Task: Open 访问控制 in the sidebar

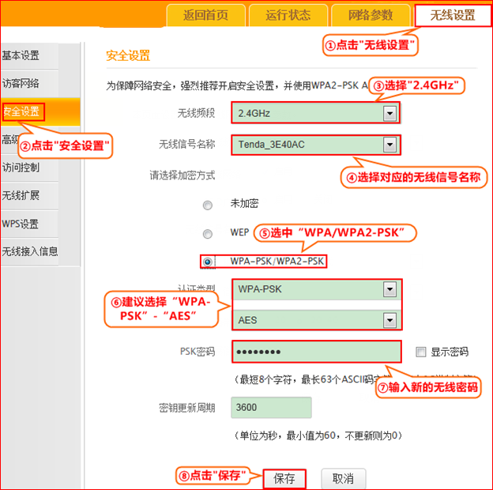Action: [x=22, y=168]
